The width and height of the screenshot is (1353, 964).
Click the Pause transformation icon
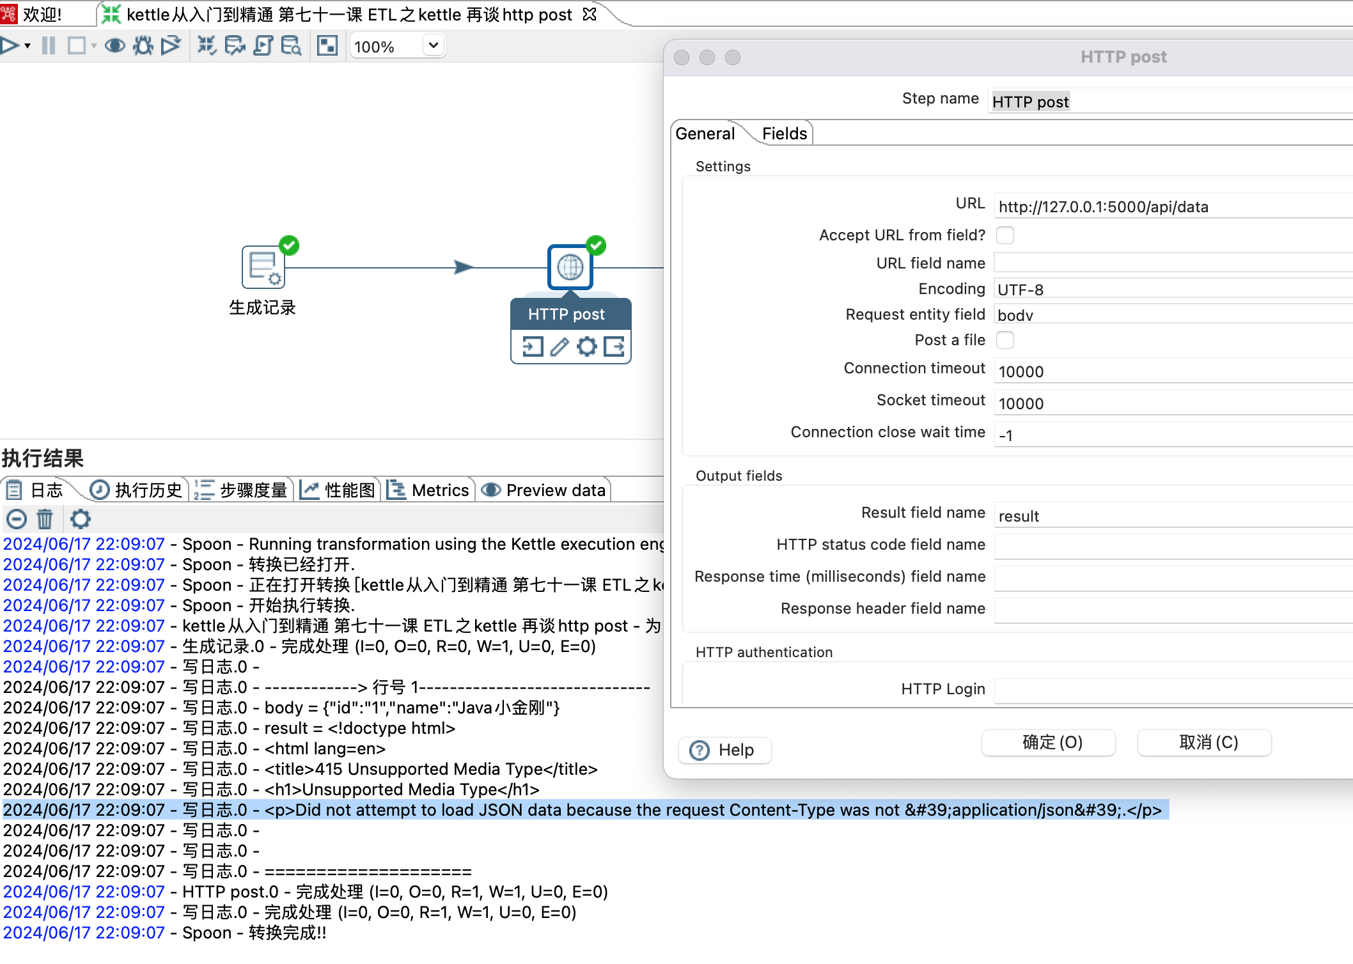49,45
